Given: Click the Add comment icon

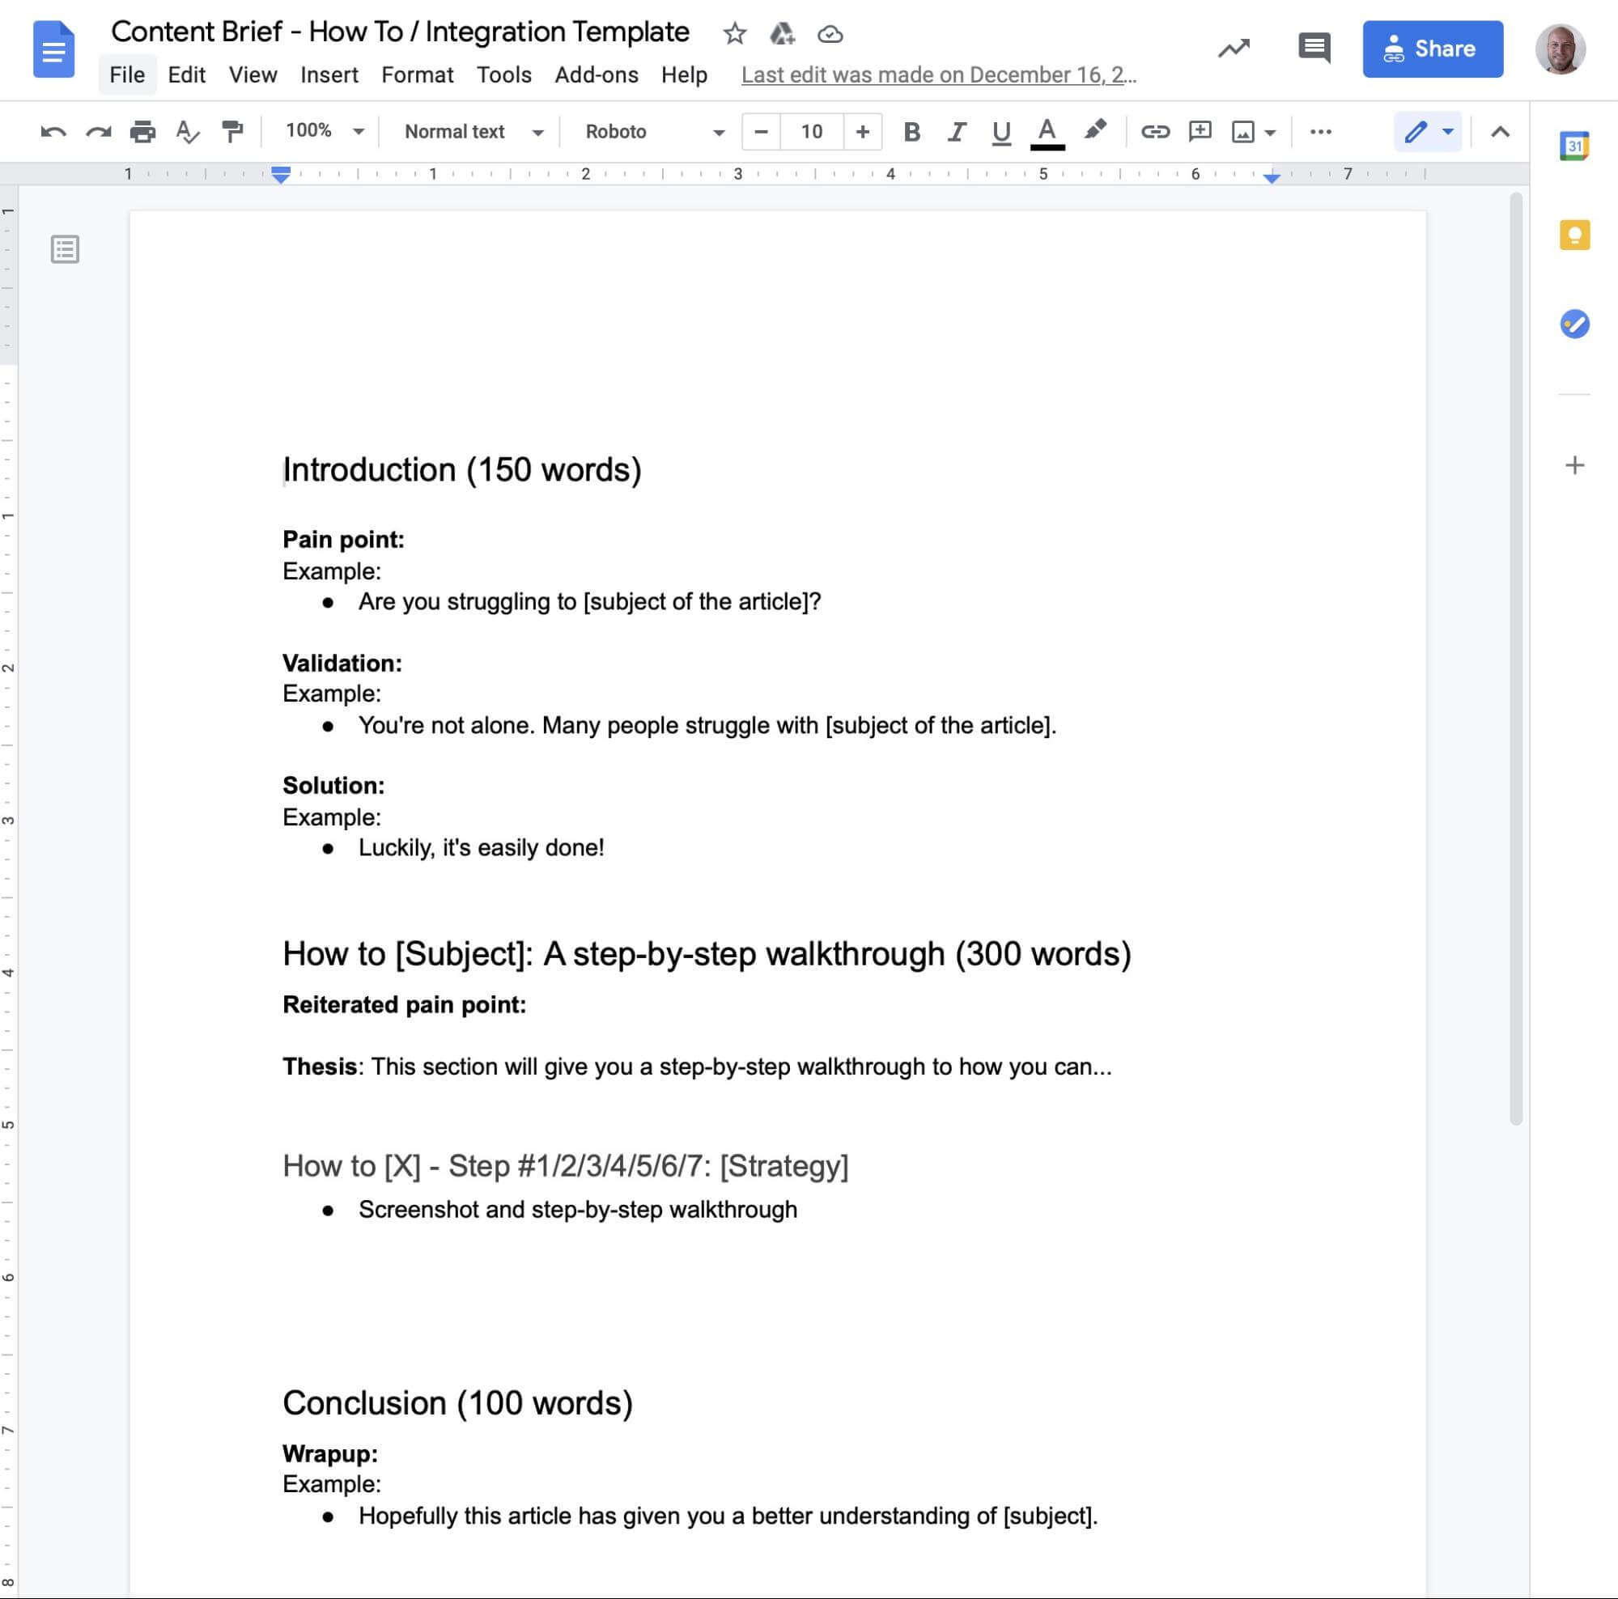Looking at the screenshot, I should point(1200,131).
